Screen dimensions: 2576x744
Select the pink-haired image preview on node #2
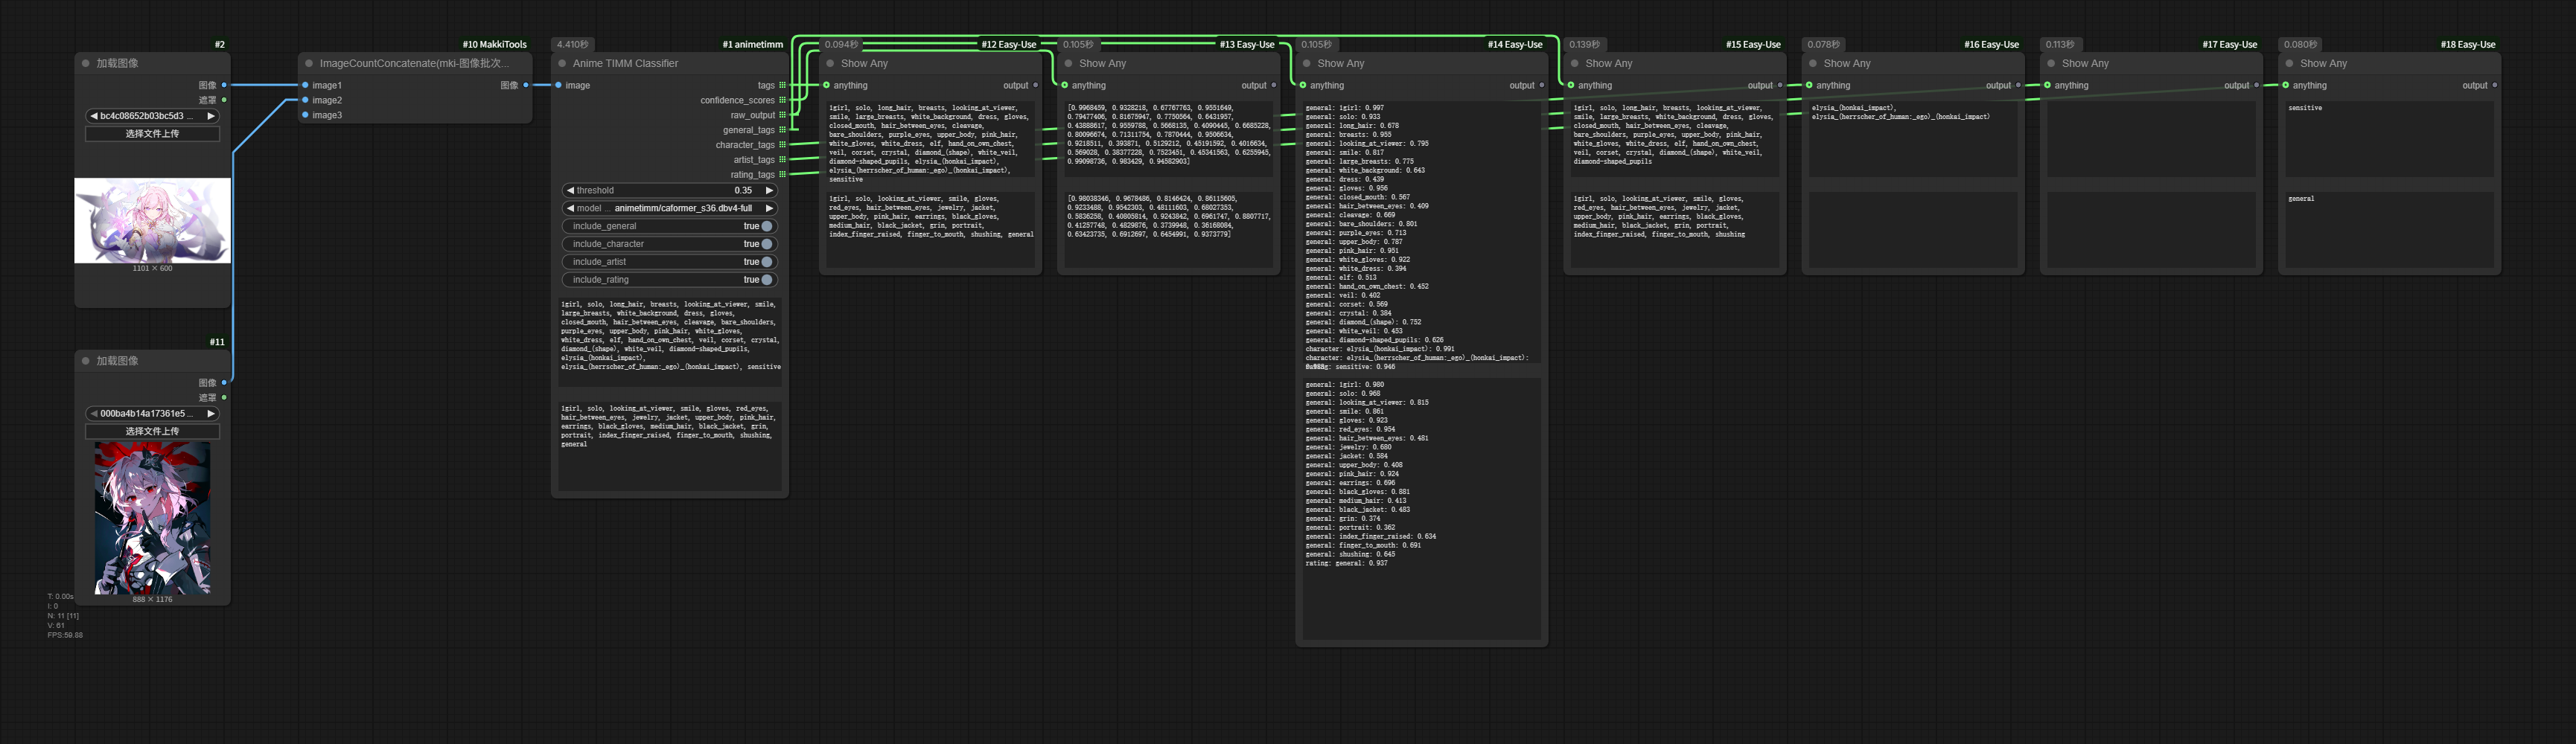click(152, 221)
